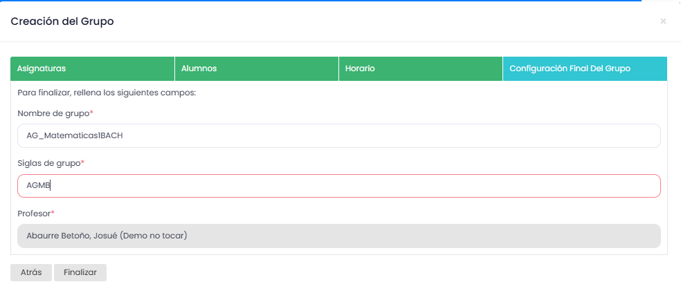Switch to the Asignaturas tab
Screen dimensions: 681x302
coord(92,69)
